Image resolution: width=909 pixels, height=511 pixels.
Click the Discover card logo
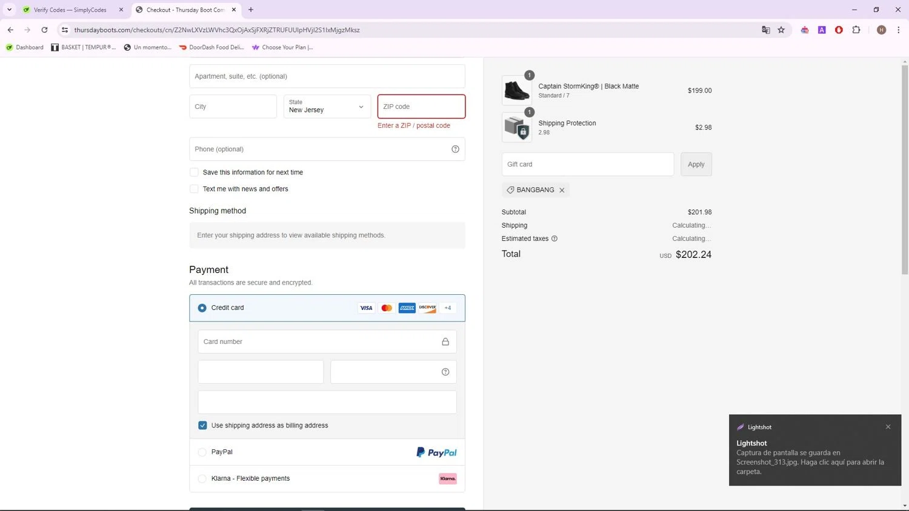pyautogui.click(x=427, y=308)
